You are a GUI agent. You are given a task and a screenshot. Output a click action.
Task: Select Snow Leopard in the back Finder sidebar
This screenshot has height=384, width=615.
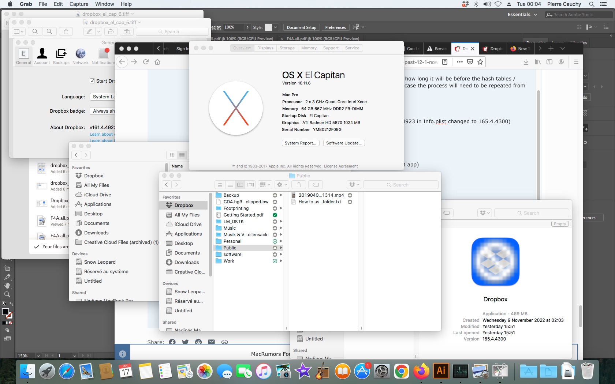100,262
